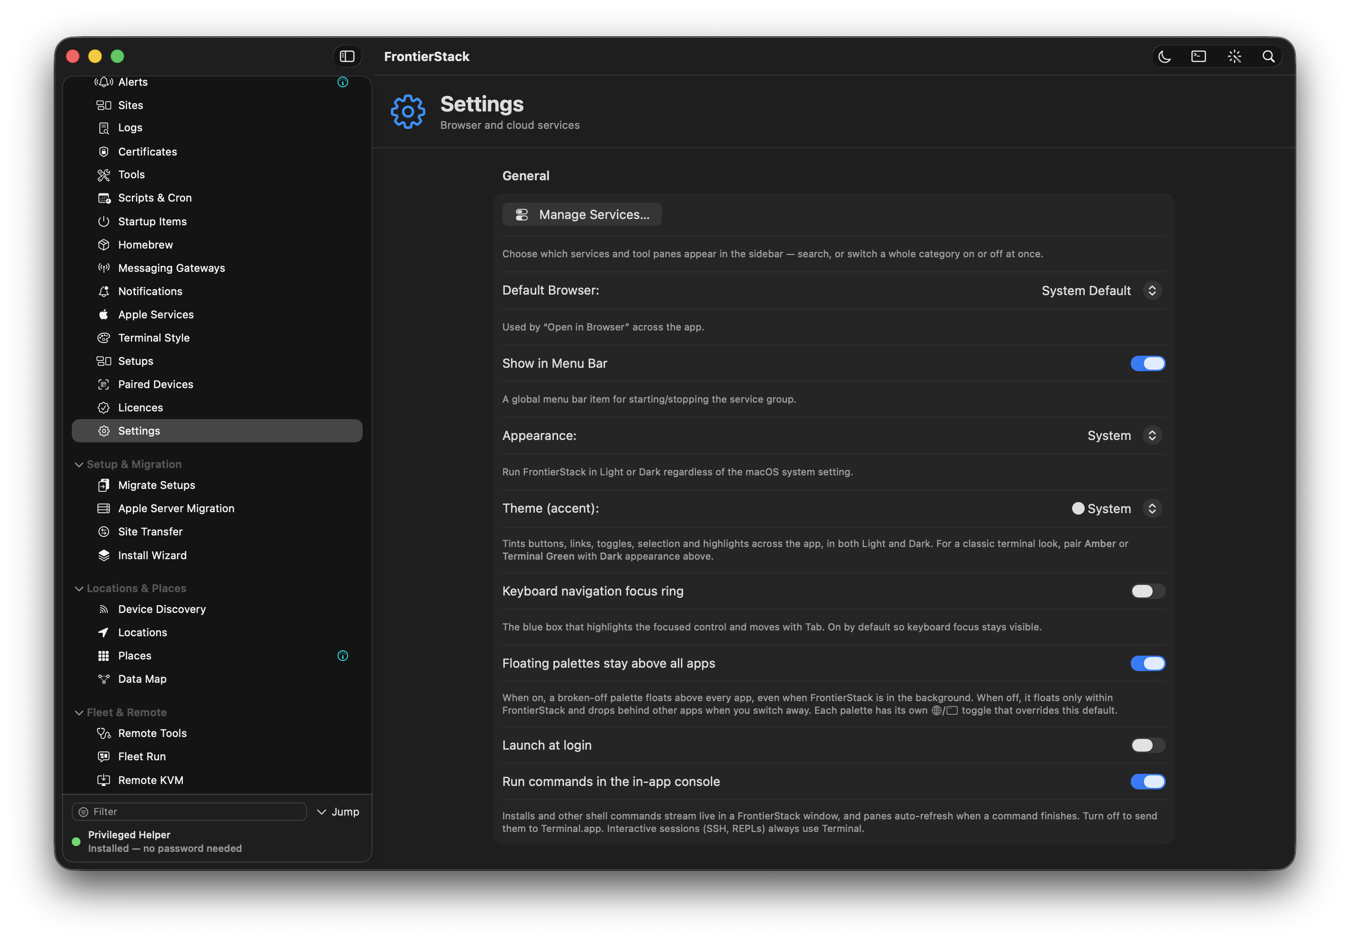The width and height of the screenshot is (1350, 942).
Task: Open search with the magnifier icon
Action: click(x=1268, y=56)
